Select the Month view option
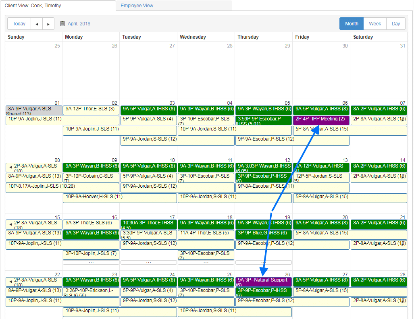The image size is (414, 319). point(351,23)
